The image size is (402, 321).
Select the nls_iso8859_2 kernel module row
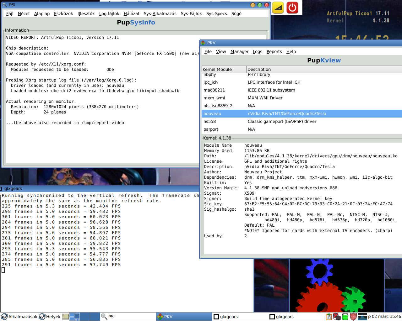[302, 106]
